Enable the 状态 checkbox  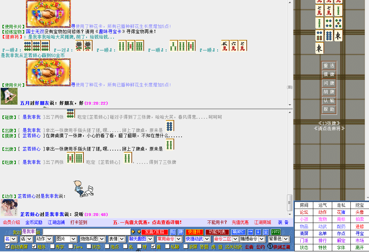[x=89, y=246]
